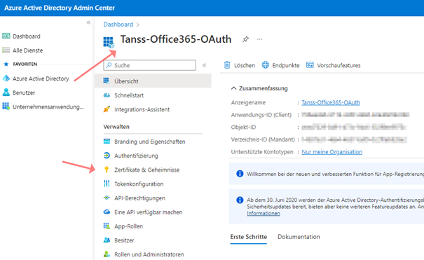Click the Authentifizierung icon
424x260 pixels.
click(107, 156)
